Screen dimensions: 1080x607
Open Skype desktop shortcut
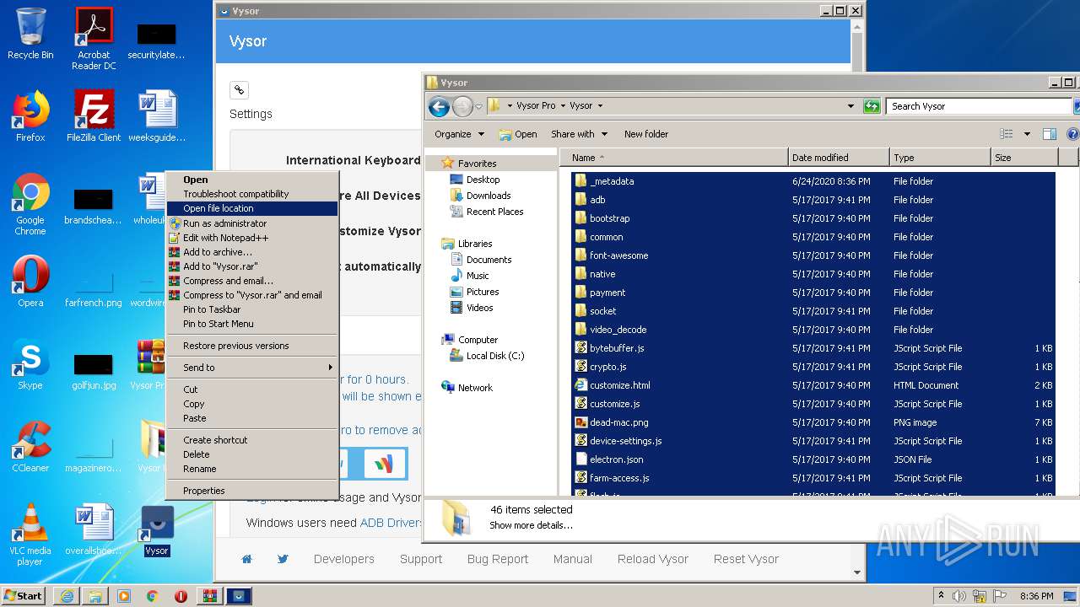click(x=30, y=364)
